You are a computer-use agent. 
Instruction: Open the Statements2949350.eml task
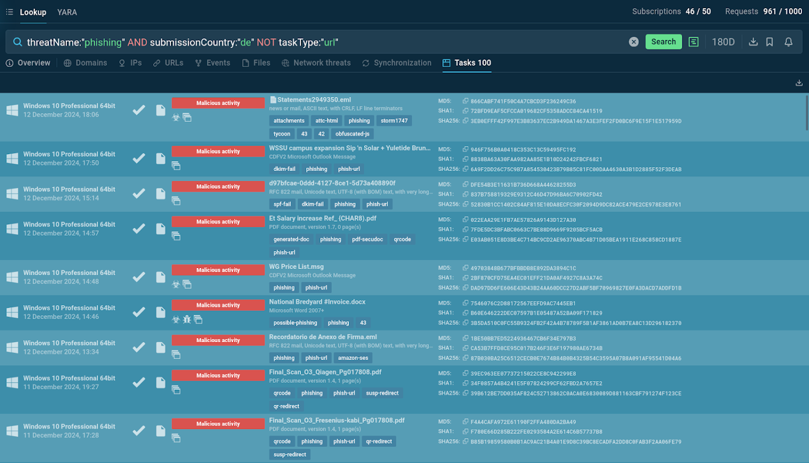[x=314, y=100]
